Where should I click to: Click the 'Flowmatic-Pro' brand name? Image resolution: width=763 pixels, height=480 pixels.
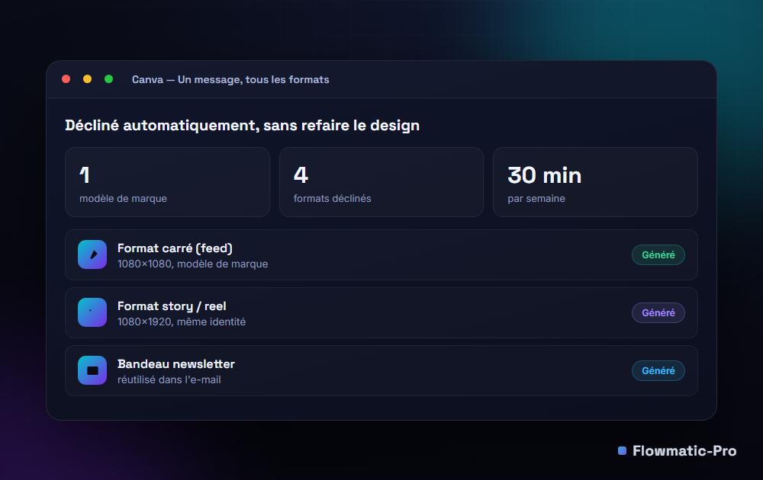click(684, 451)
